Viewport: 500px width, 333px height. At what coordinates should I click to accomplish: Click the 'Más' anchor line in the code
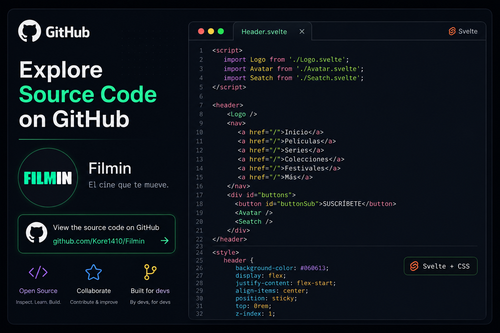pyautogui.click(x=275, y=177)
